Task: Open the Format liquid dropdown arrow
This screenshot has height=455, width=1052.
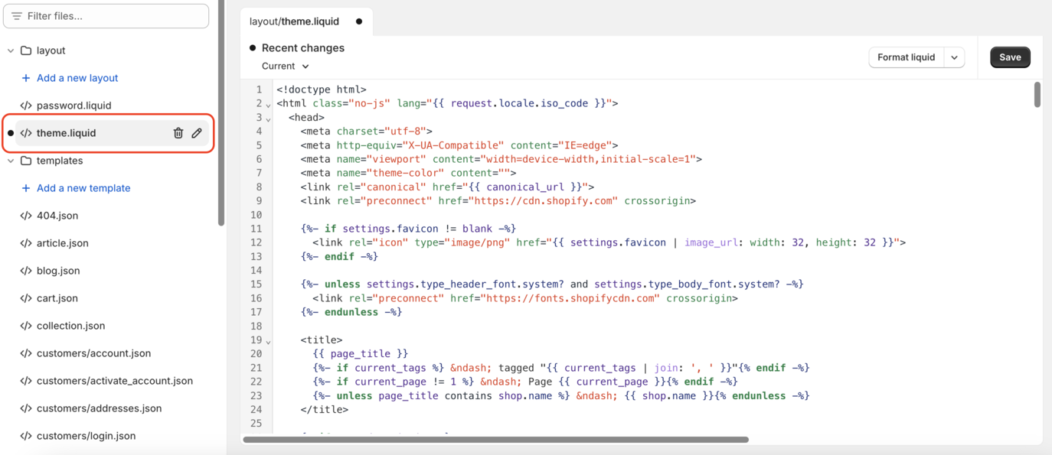Action: (954, 57)
